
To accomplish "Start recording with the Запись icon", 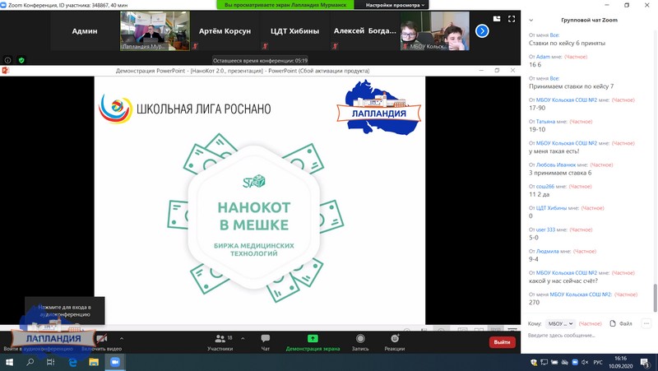I will point(360,338).
